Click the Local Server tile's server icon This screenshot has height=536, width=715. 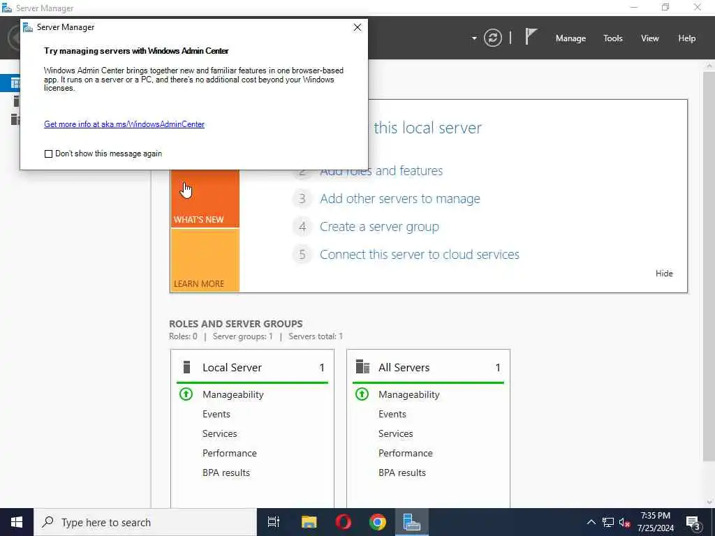186,367
